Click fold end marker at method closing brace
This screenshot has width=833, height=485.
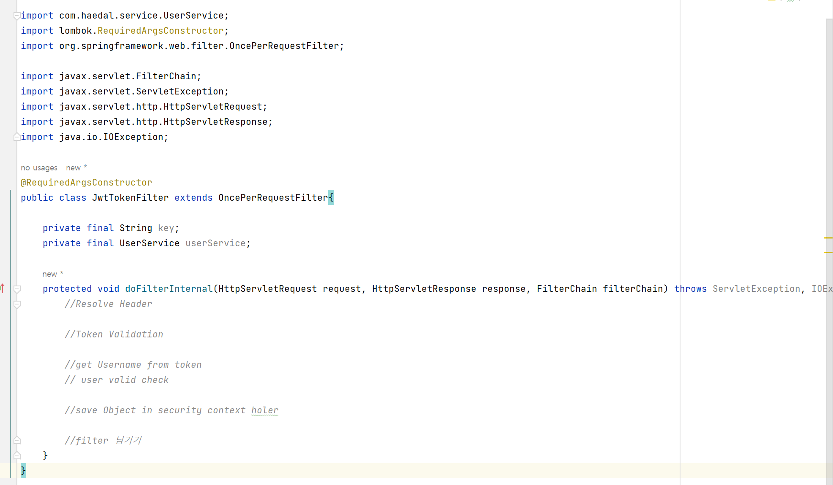click(17, 455)
